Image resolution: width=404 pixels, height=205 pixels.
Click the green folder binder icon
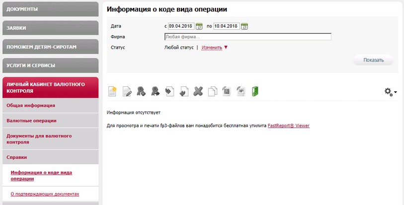point(255,91)
